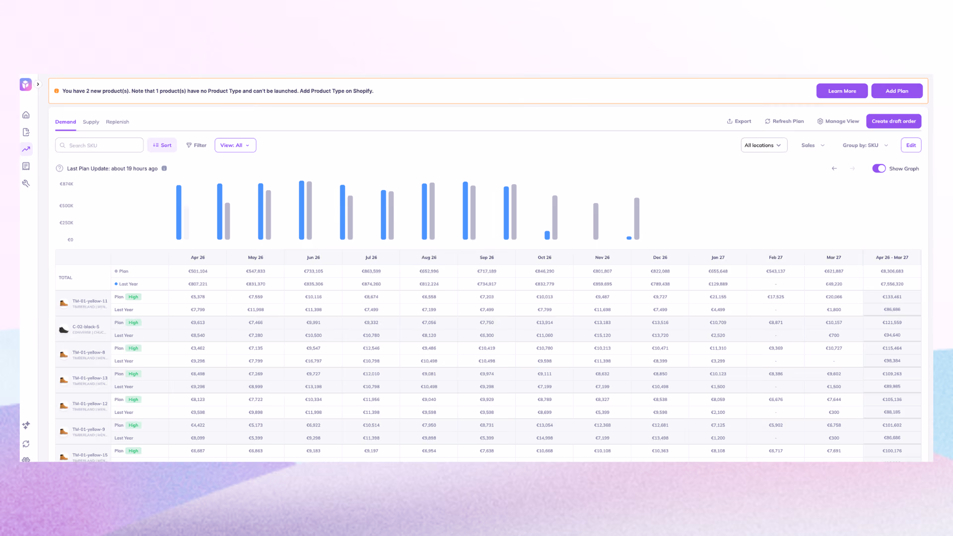Screen dimensions: 953x536
Task: Click the Learn More button
Action: [x=842, y=91]
